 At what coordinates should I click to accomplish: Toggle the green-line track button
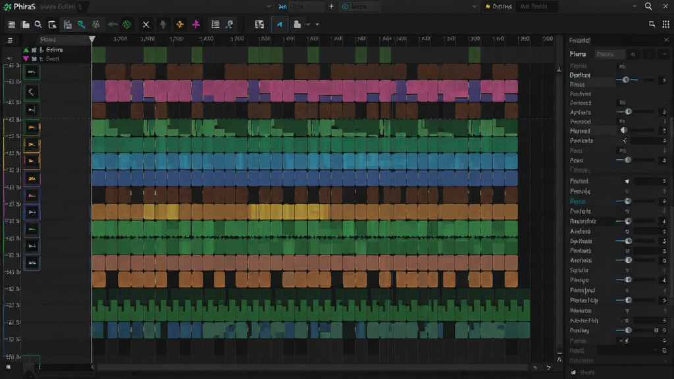[32, 229]
